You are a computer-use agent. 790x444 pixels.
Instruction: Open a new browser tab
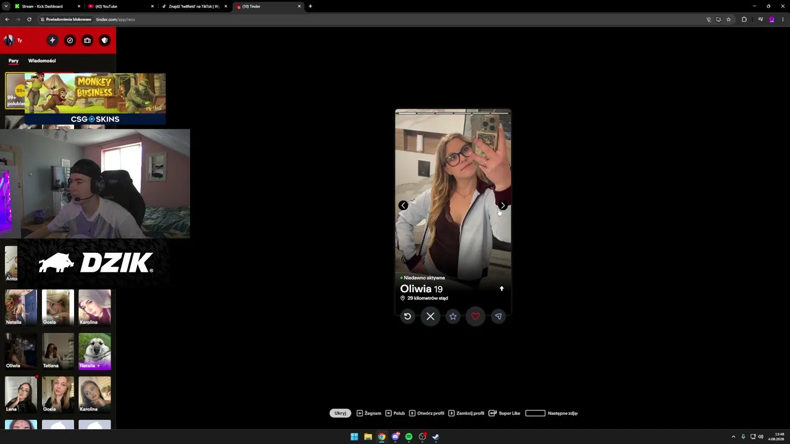coord(310,6)
